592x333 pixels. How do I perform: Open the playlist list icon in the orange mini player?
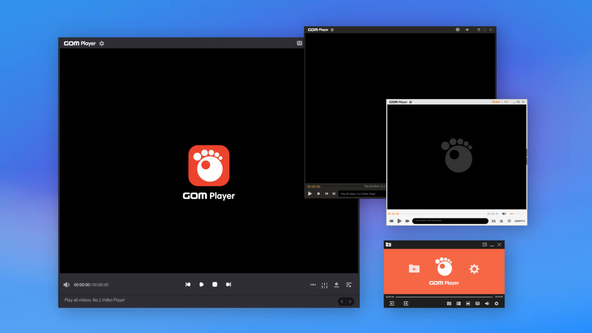[459, 303]
